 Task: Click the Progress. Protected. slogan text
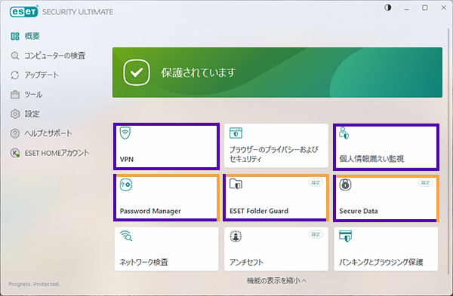click(35, 284)
